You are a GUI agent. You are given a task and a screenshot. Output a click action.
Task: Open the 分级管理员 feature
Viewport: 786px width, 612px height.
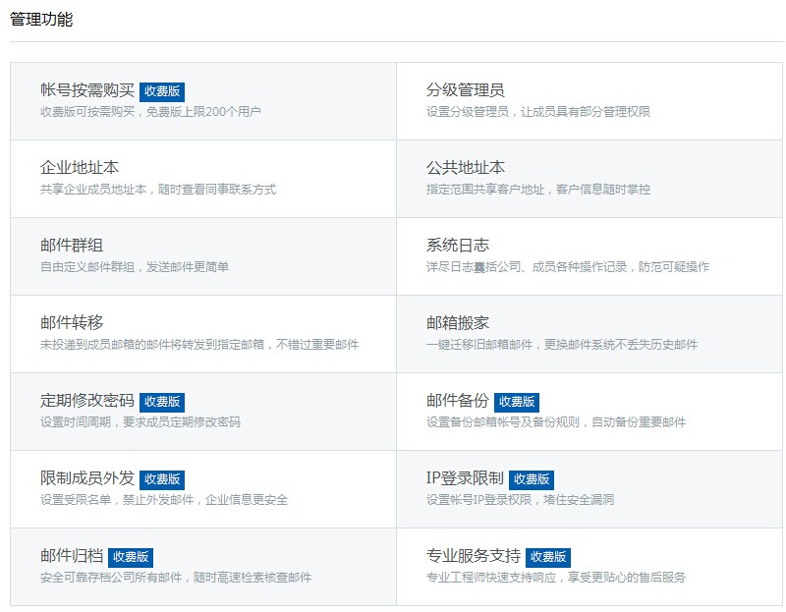(466, 90)
